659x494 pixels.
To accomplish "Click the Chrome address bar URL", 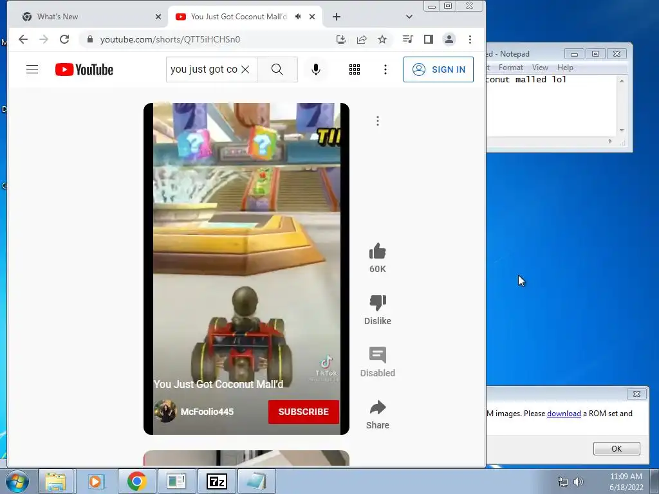I will tap(170, 39).
